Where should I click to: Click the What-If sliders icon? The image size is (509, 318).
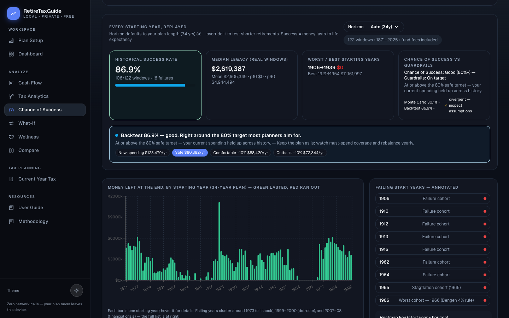[x=11, y=123]
